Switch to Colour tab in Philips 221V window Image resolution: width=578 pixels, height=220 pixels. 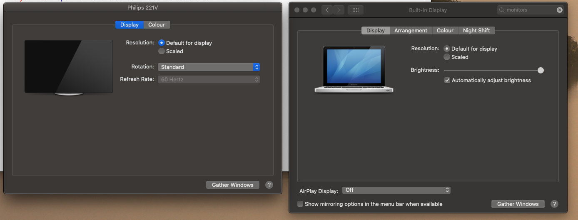tap(157, 25)
